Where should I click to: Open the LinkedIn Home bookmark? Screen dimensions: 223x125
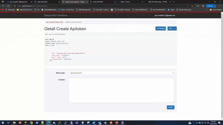tap(171, 10)
